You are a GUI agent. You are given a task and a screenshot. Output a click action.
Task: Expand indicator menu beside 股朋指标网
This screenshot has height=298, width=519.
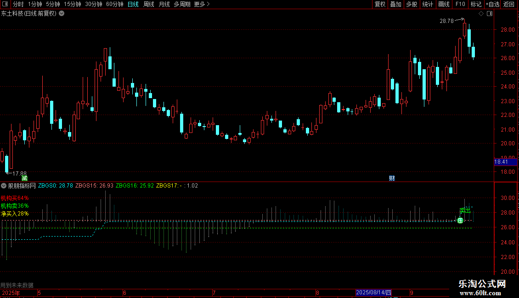tap(4, 186)
